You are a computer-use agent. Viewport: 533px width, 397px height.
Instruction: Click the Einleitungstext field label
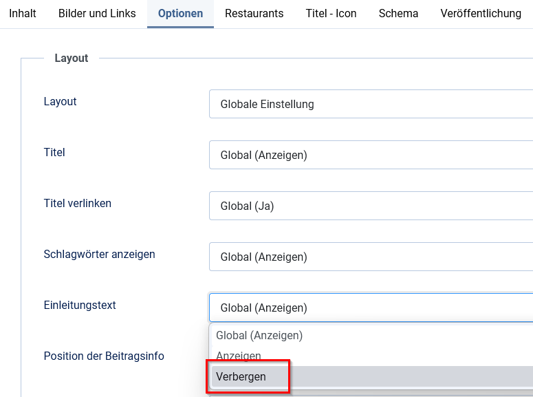(80, 305)
